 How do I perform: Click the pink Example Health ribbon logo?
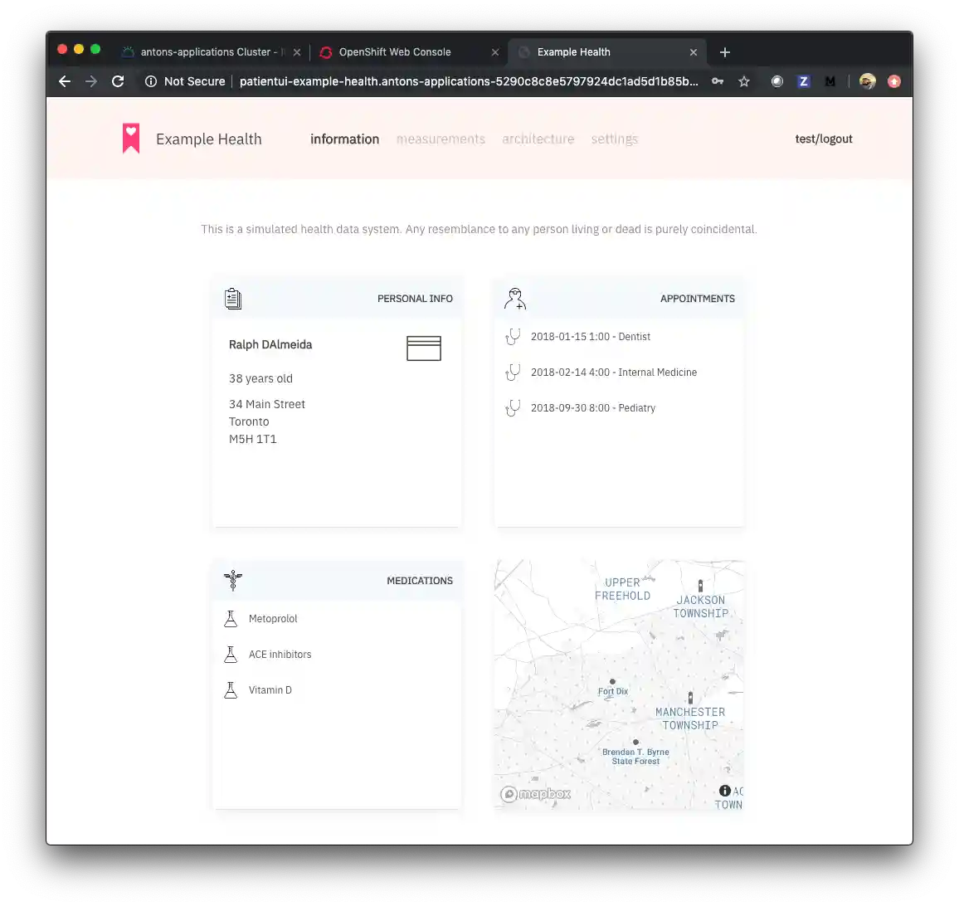(x=131, y=138)
